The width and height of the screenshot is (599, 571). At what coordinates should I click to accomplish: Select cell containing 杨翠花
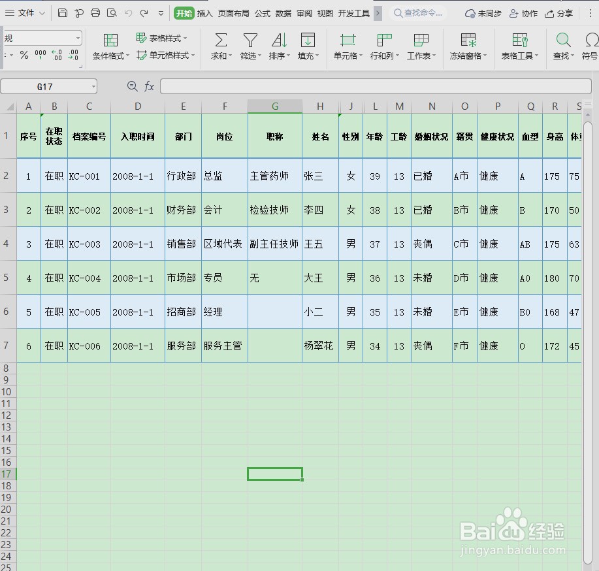coord(320,346)
